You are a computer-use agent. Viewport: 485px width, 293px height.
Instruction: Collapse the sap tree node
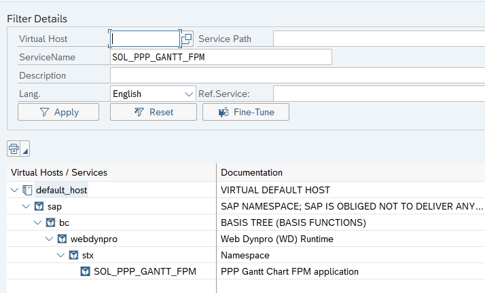26,206
